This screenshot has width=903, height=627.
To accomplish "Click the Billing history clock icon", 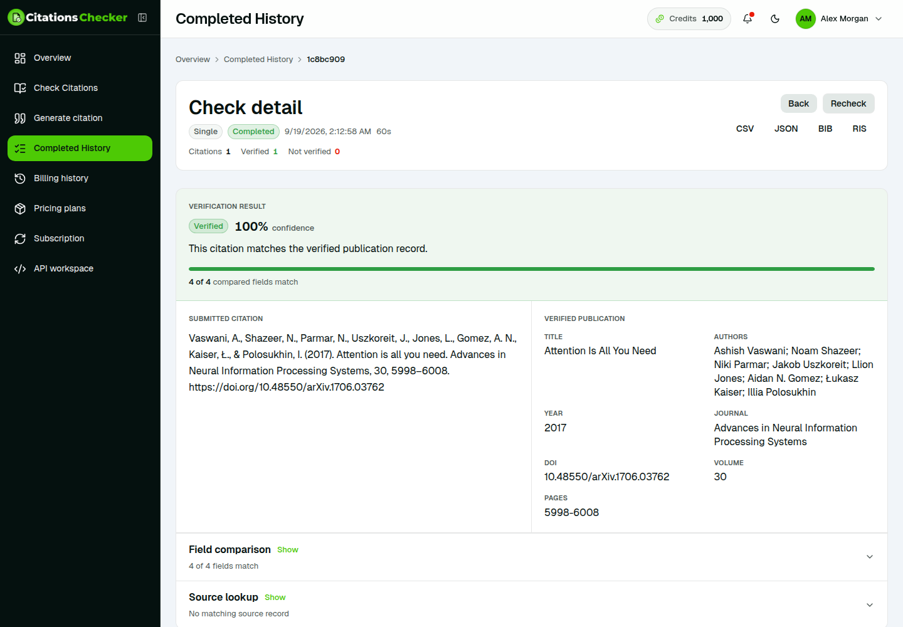I will (x=20, y=178).
